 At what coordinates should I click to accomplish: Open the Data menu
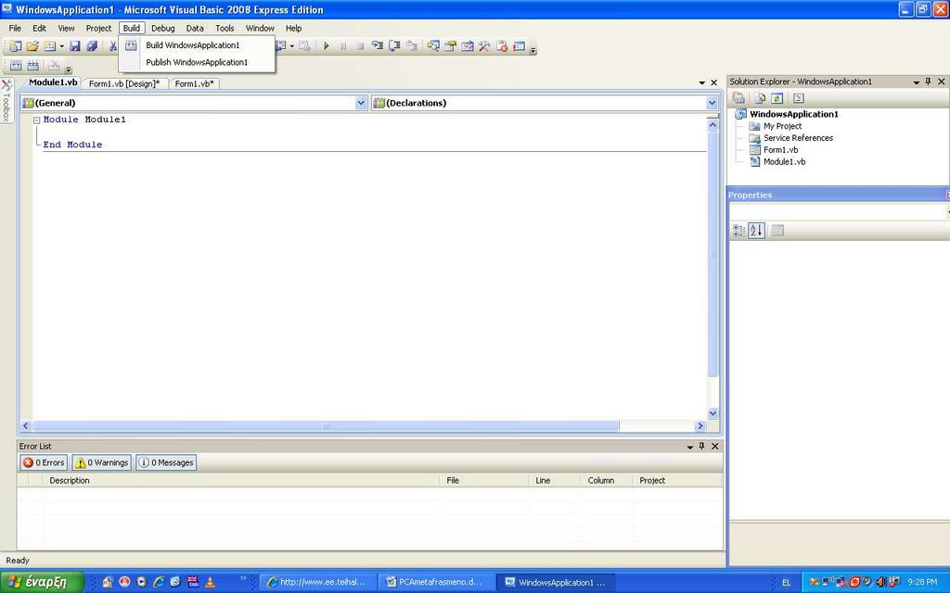pos(195,28)
